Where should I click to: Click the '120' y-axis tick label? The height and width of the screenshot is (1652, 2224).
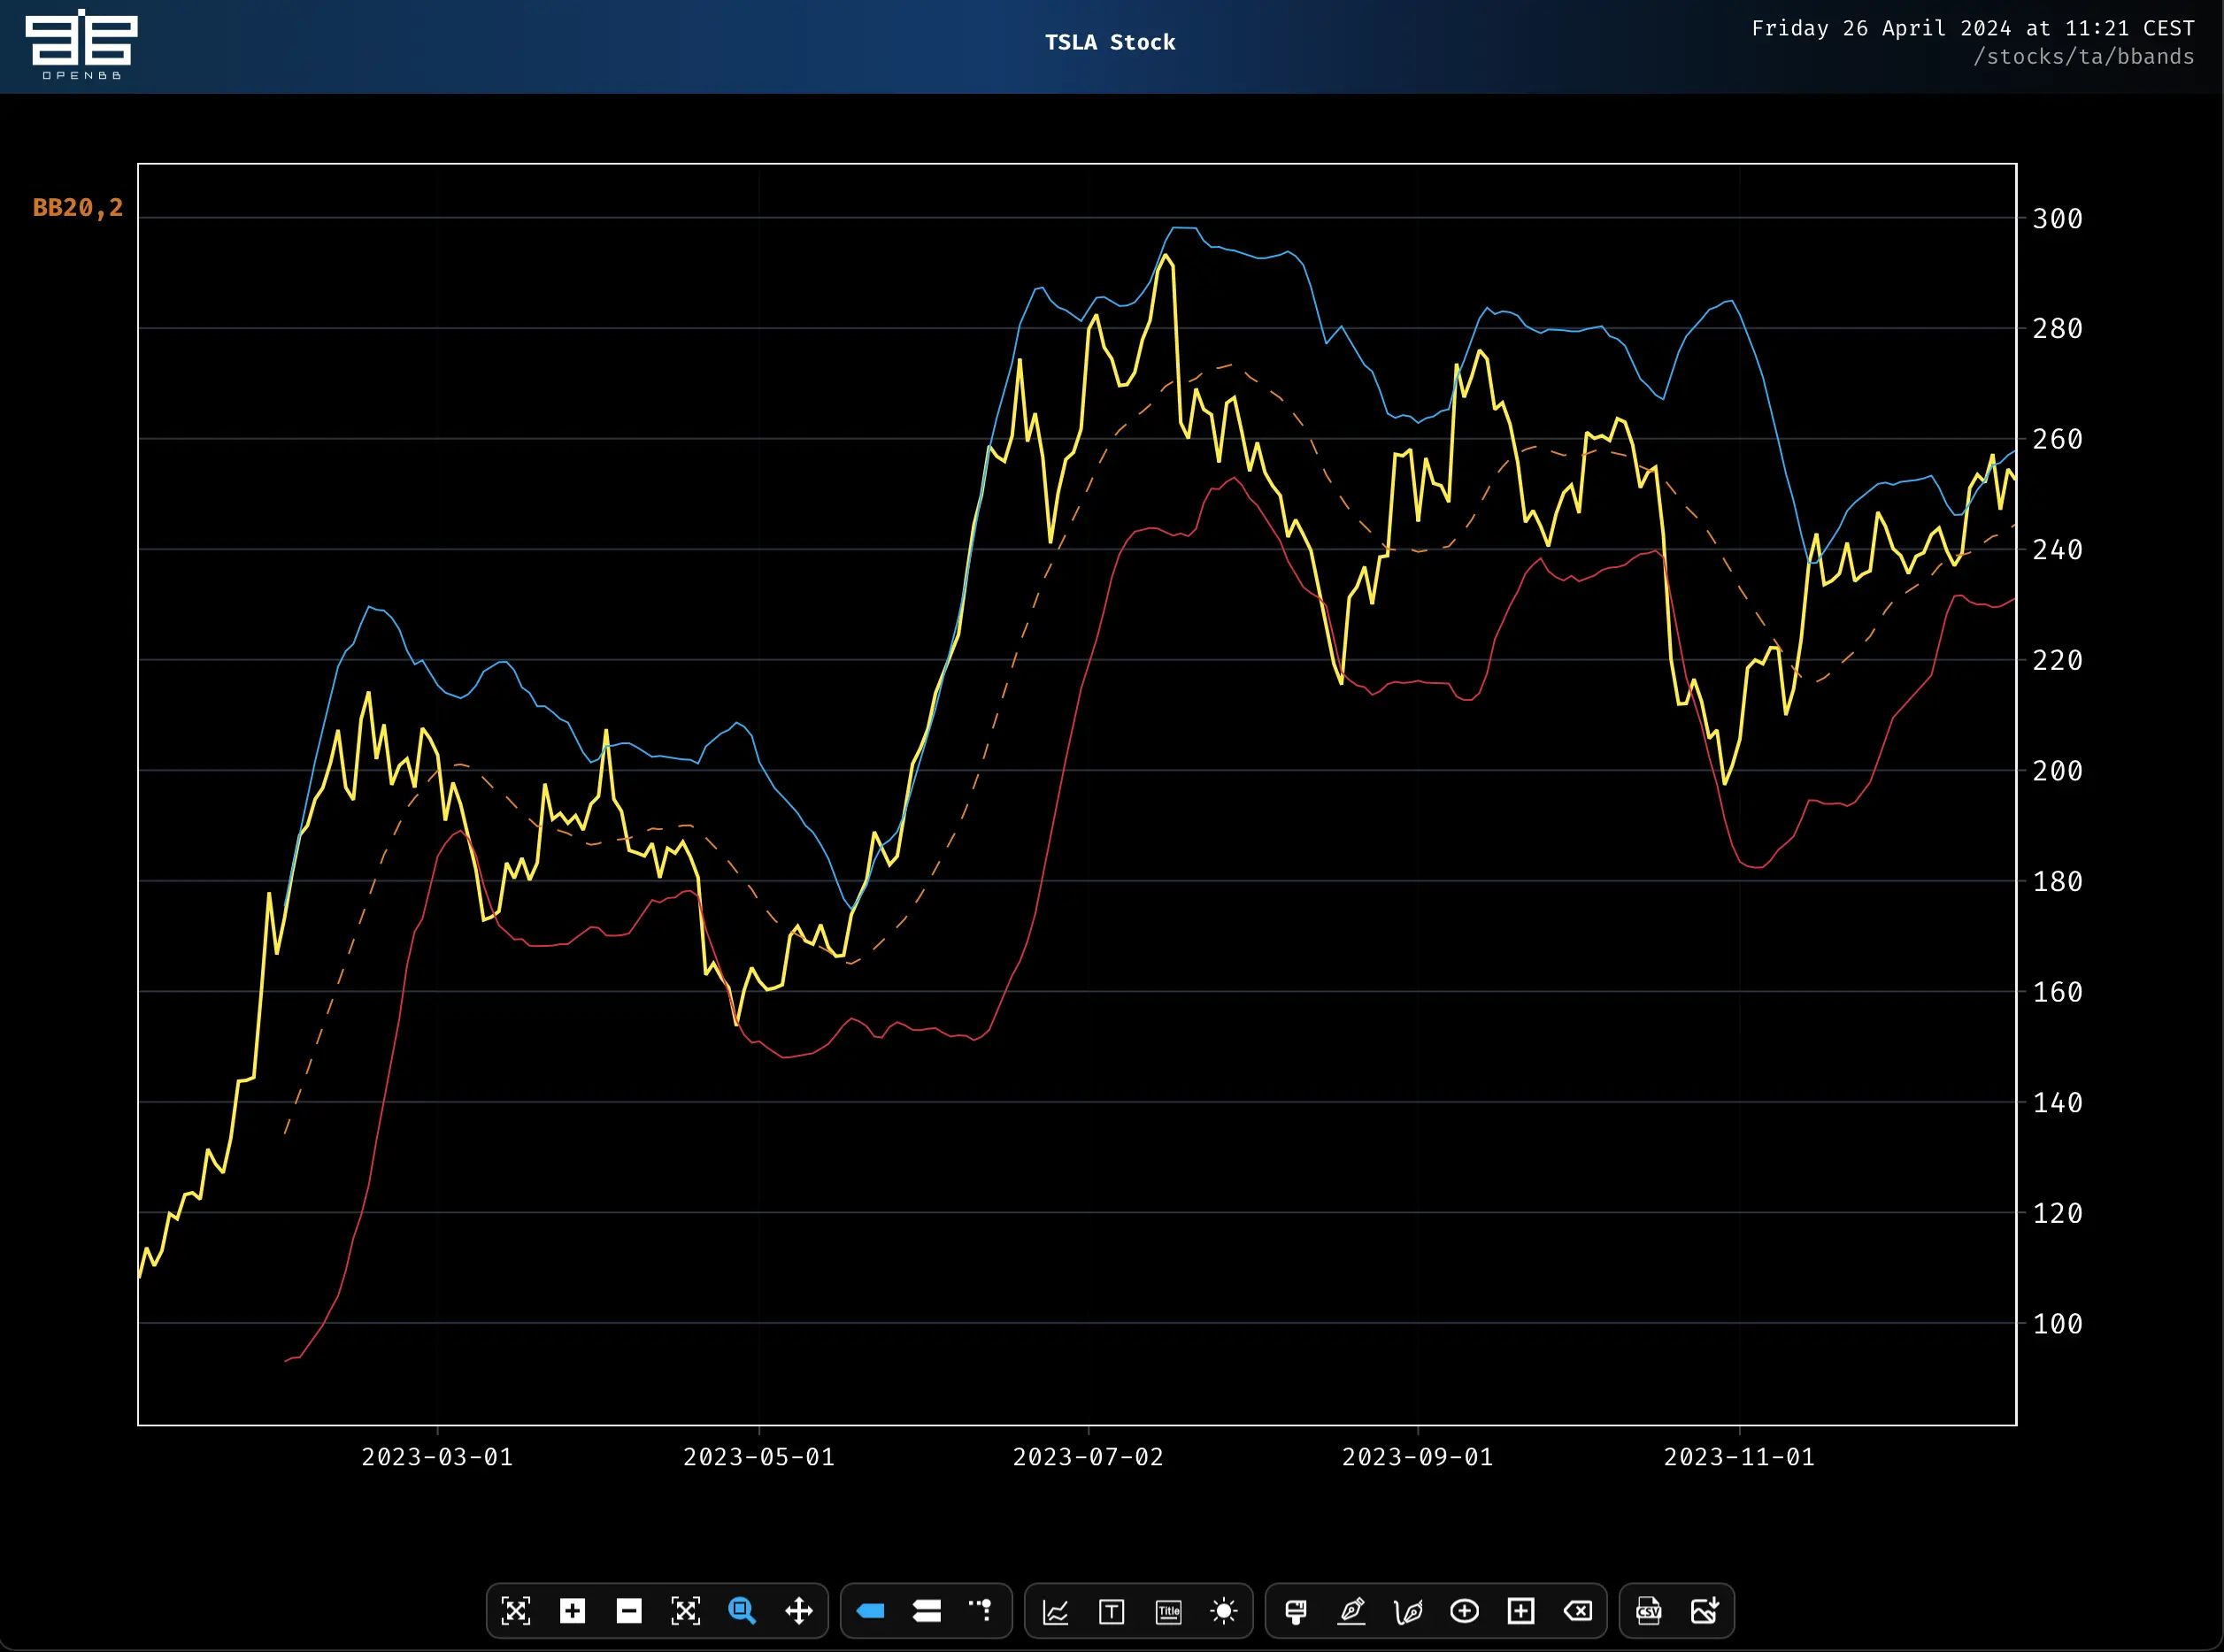pyautogui.click(x=2058, y=1213)
